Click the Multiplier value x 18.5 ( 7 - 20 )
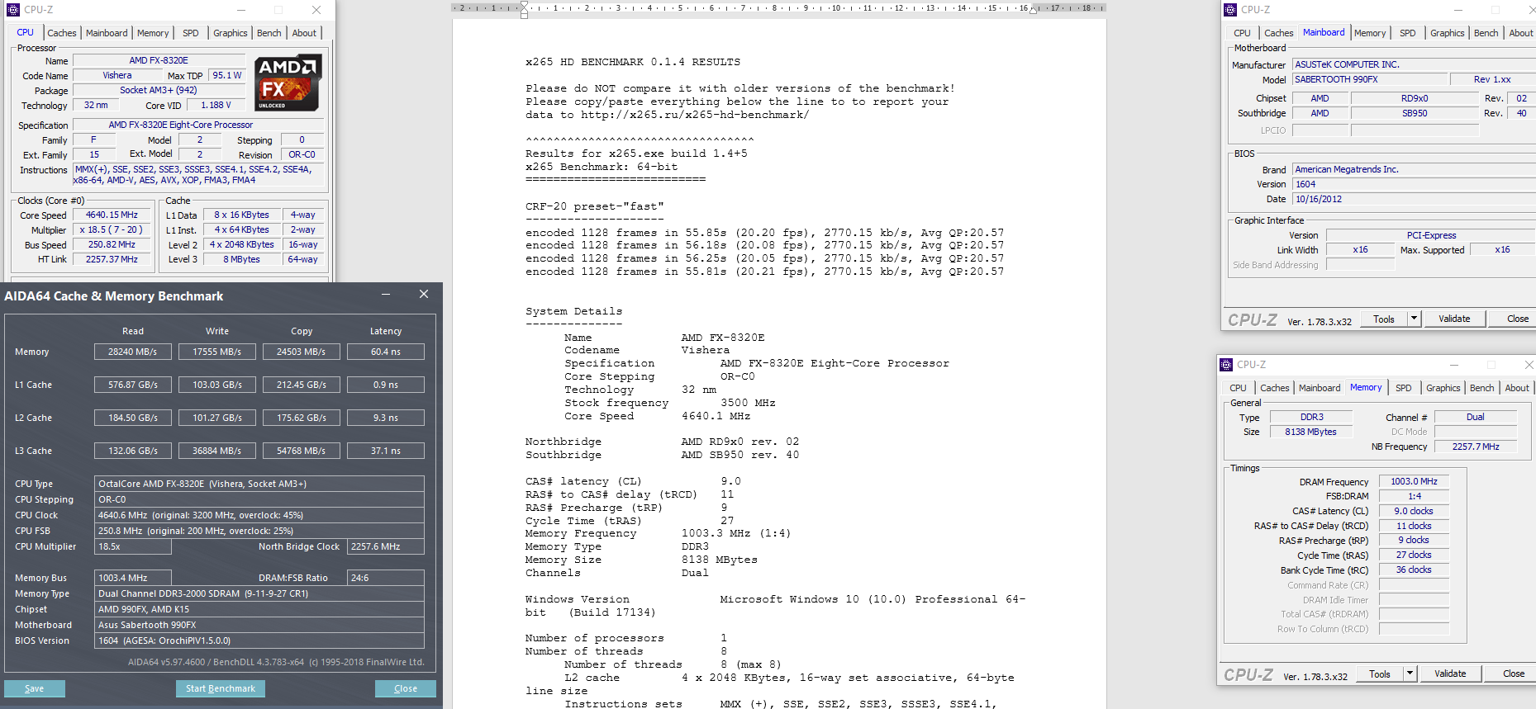 pyautogui.click(x=112, y=229)
